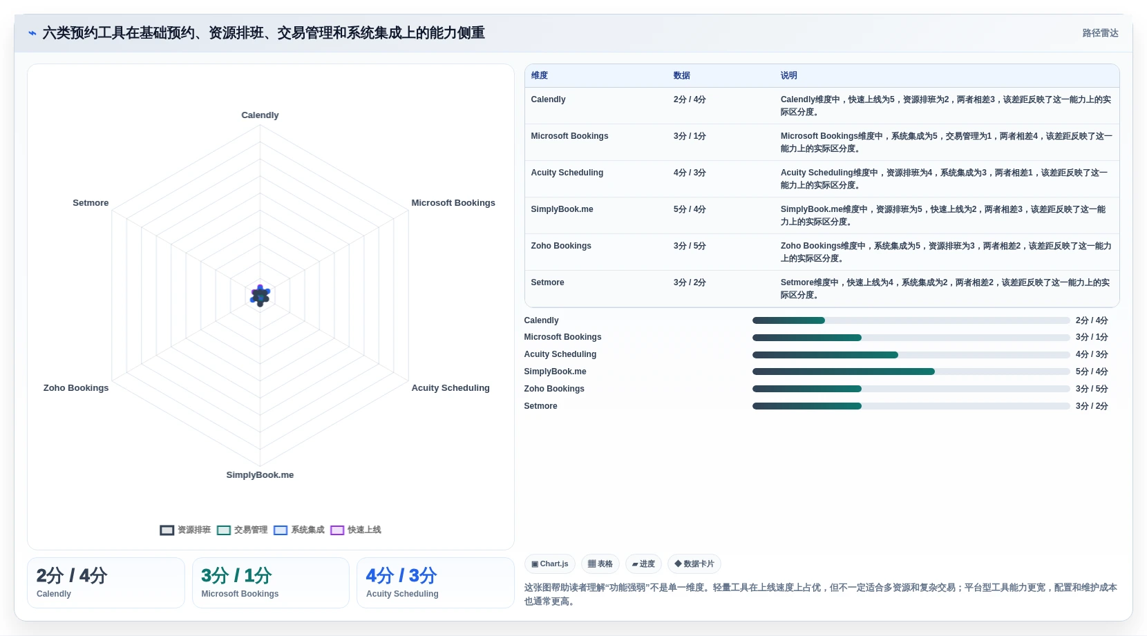The image size is (1147, 636).
Task: Select the 维度 column header
Action: (x=540, y=76)
